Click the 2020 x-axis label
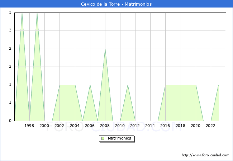Image resolution: width=233 pixels, height=161 pixels. (x=196, y=126)
